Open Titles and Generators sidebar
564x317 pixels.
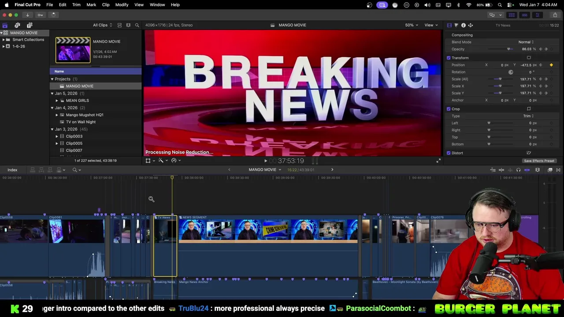coord(30,25)
